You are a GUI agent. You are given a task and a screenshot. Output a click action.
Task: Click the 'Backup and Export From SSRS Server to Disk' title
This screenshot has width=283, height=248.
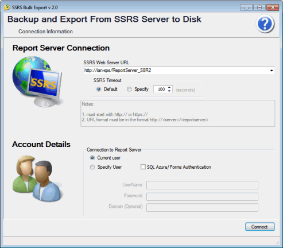tap(104, 19)
